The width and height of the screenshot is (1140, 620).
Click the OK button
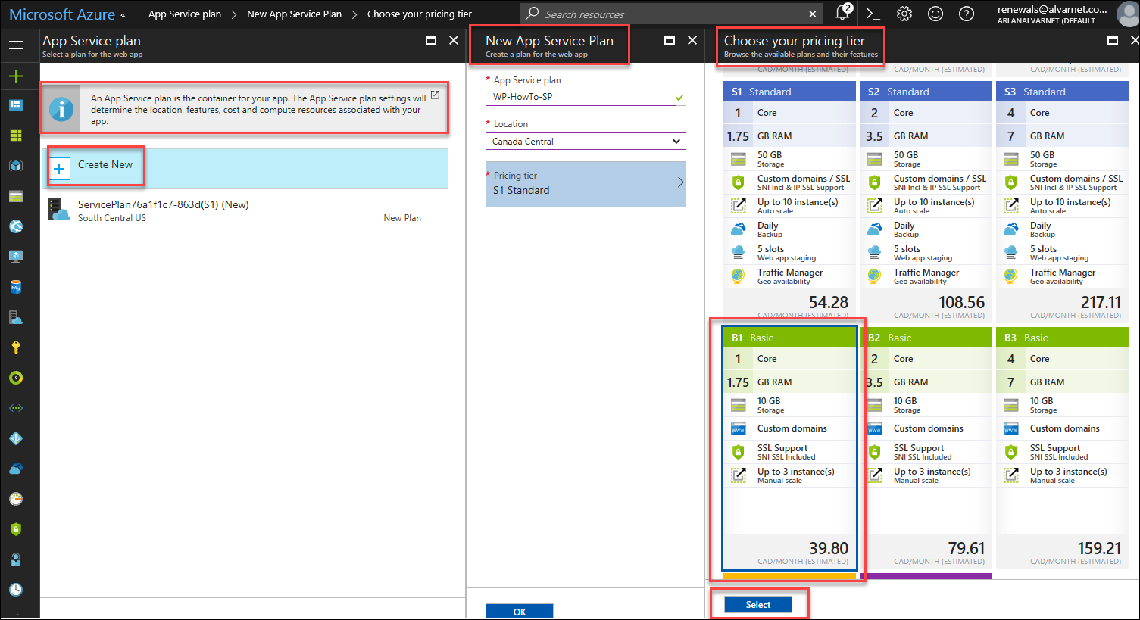coord(520,612)
